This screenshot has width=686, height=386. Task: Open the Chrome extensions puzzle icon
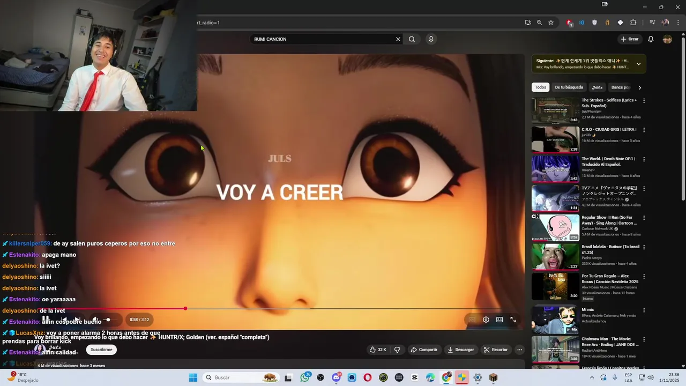(633, 23)
